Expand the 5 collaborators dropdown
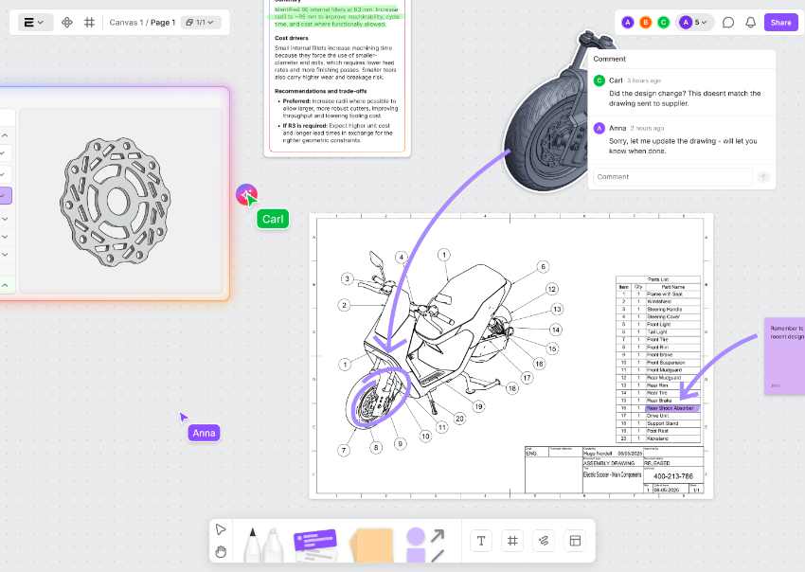This screenshot has width=805, height=572. tap(693, 22)
